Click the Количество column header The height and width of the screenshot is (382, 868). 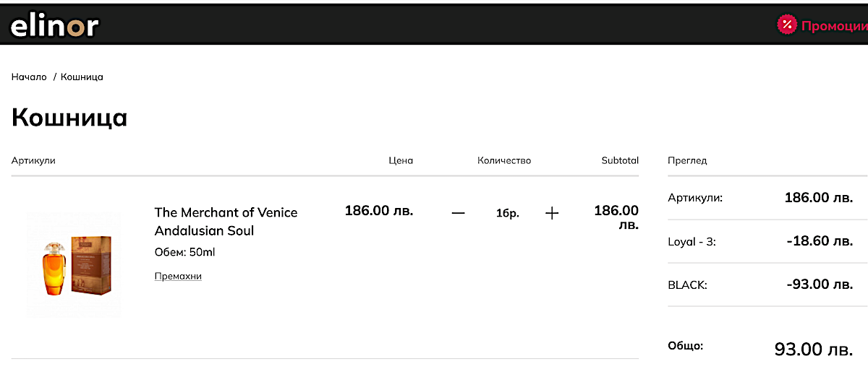(x=504, y=160)
